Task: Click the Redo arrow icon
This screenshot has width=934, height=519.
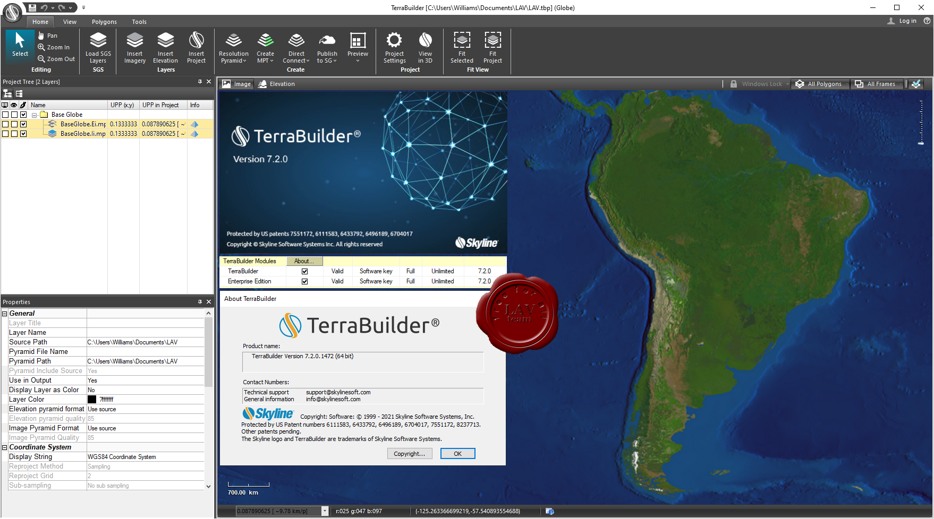Action: pyautogui.click(x=62, y=7)
